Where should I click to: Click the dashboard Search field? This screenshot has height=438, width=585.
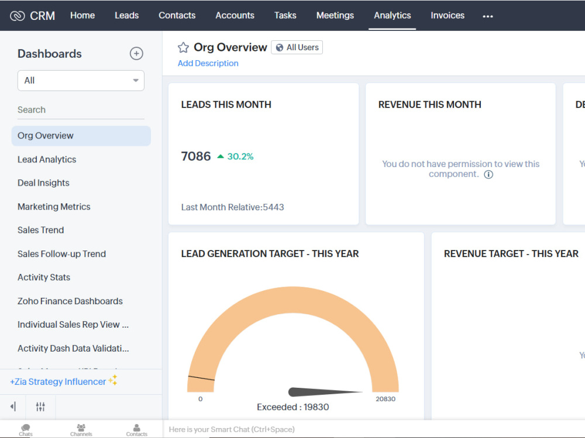(x=81, y=110)
